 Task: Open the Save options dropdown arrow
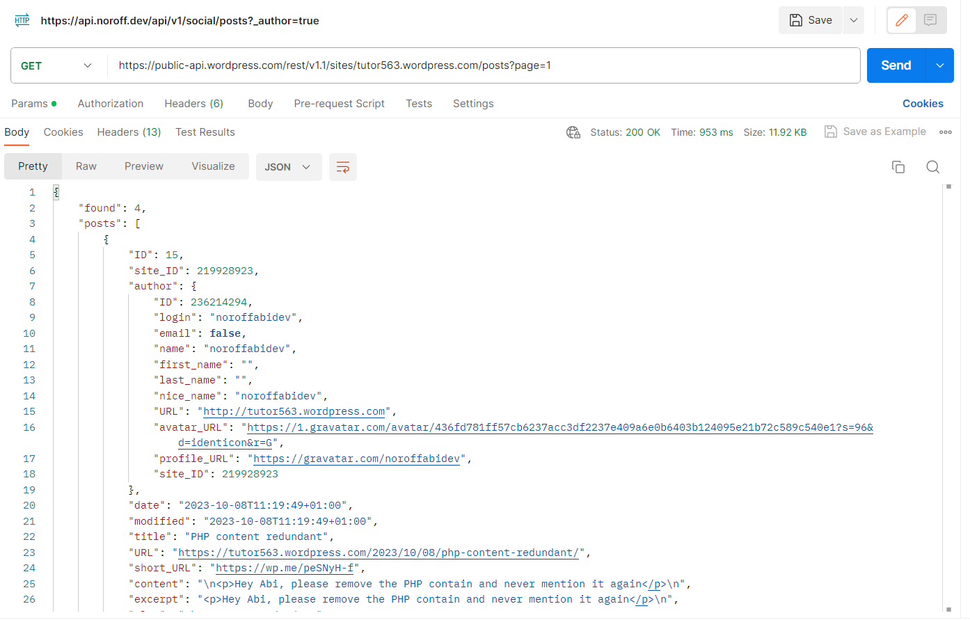pos(854,20)
